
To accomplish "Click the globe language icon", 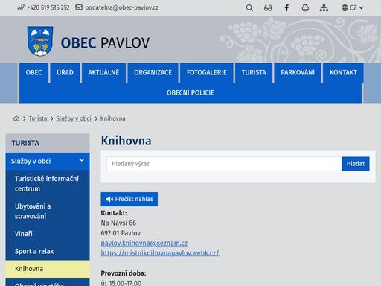I will click(345, 8).
